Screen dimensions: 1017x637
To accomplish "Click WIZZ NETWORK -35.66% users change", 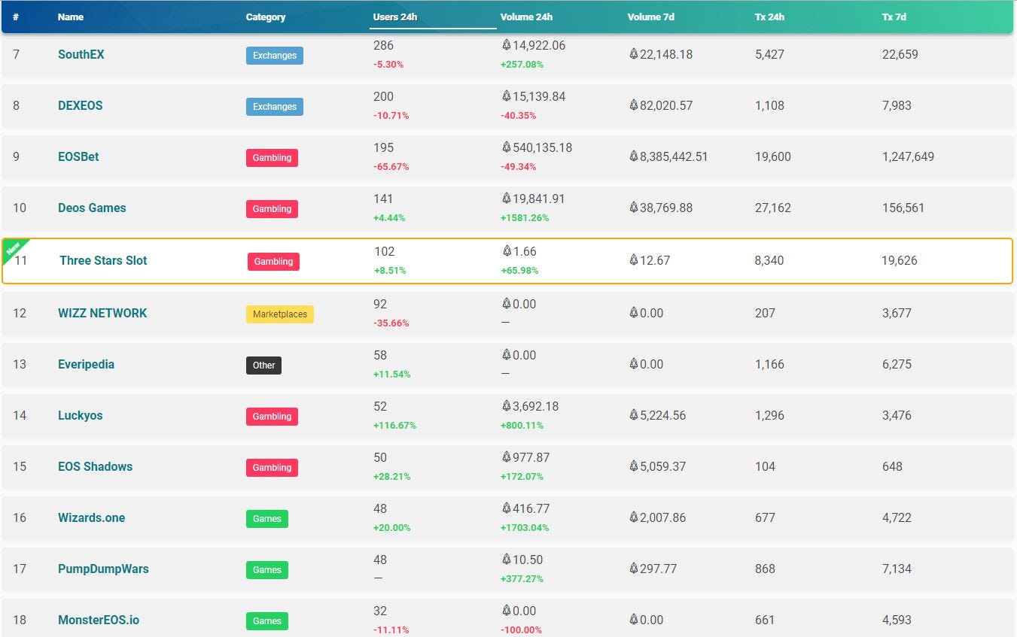I will click(391, 323).
